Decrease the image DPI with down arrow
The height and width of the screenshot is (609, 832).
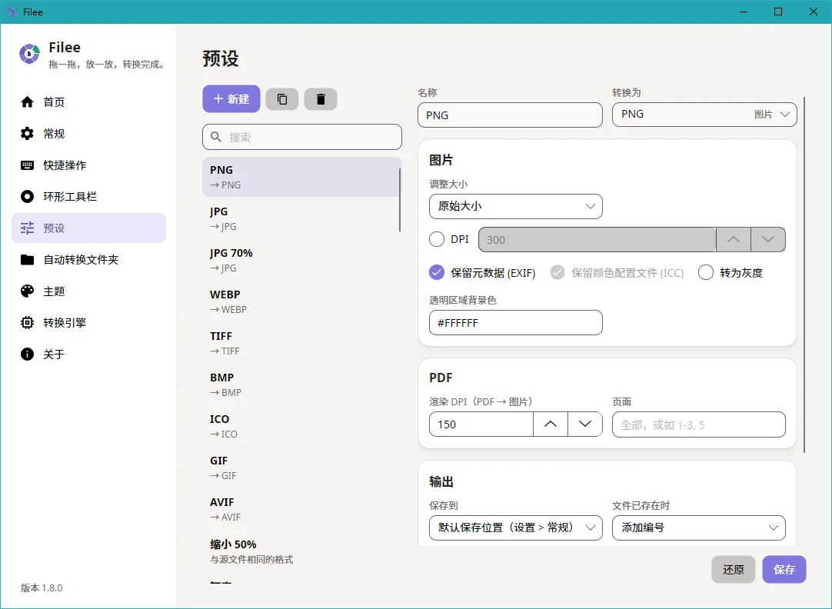(x=768, y=239)
